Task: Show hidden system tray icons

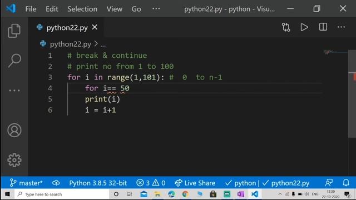Action: pos(280,194)
